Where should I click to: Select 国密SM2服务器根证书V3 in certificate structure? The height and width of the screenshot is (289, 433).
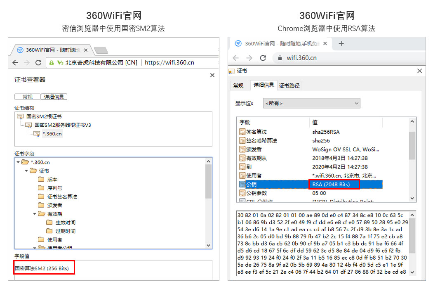click(x=63, y=125)
